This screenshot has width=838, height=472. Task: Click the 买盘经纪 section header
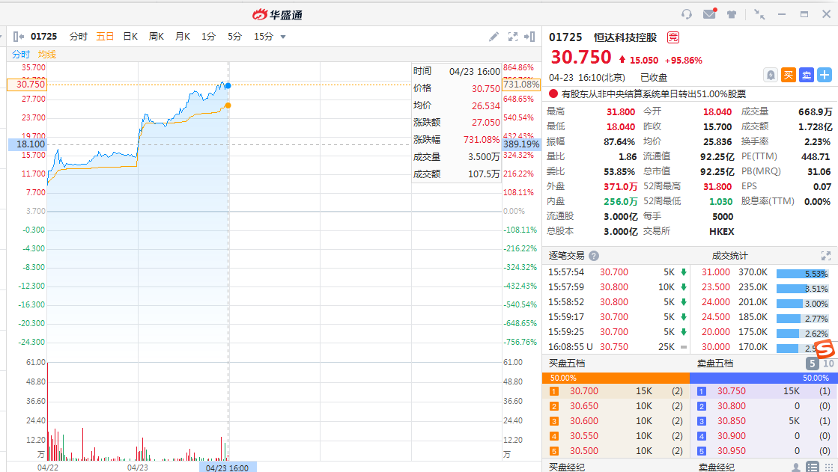566,468
